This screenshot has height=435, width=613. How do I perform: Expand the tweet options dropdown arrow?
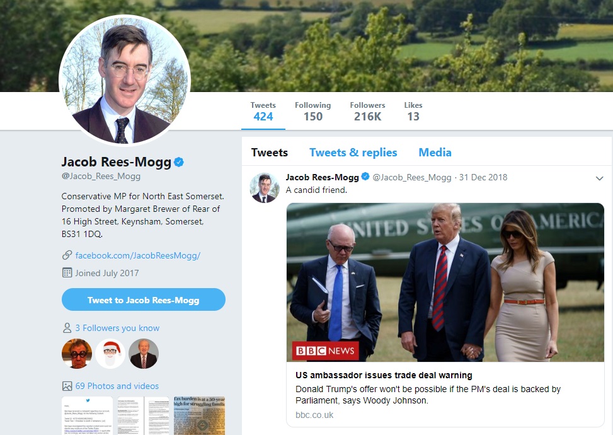[599, 178]
